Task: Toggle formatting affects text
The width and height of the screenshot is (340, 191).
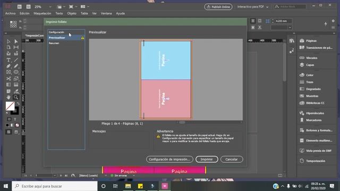Action: (x=15, y=119)
